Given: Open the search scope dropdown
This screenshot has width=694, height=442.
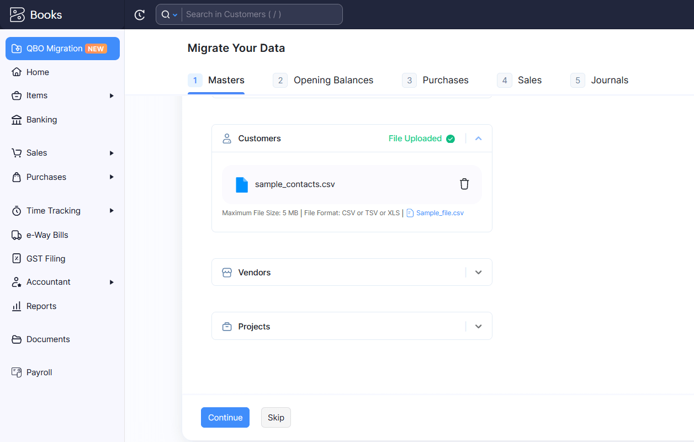Looking at the screenshot, I should 169,15.
